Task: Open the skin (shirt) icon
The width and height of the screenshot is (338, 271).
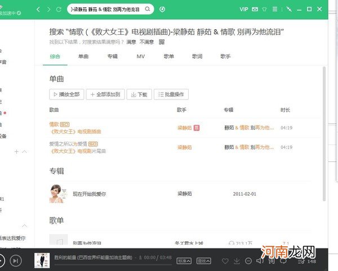Action: point(264,9)
